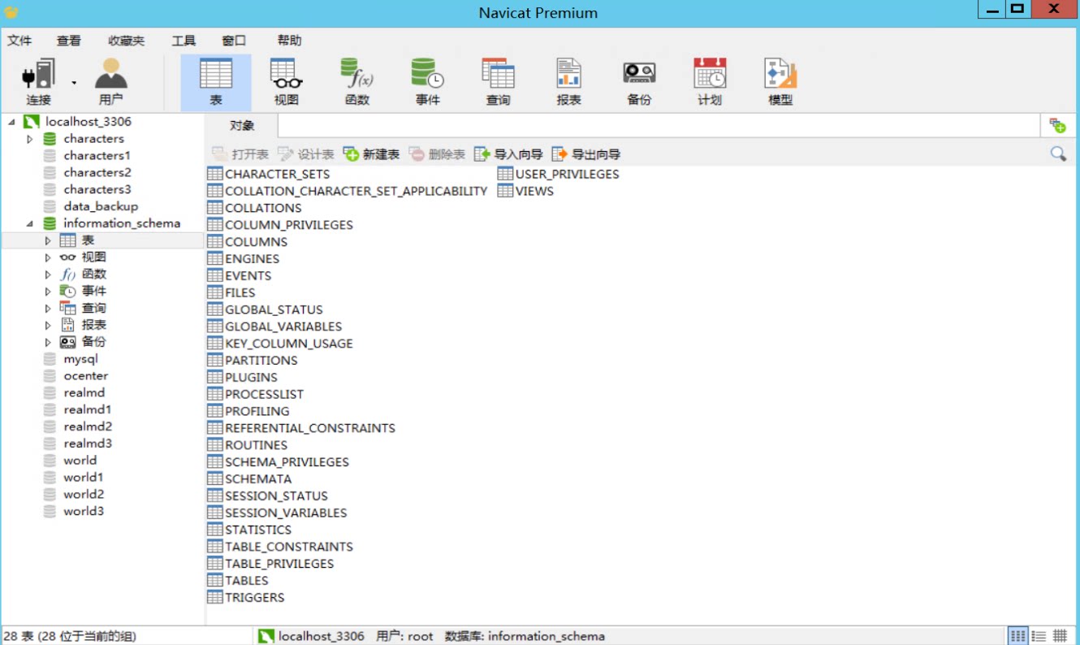Select the characters1 database in tree

click(97, 156)
